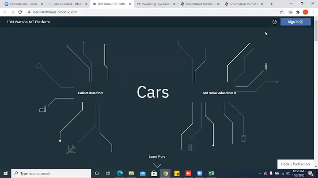Click the IBM Watson IoT Platform title
This screenshot has height=178, width=318.
[x=28, y=22]
